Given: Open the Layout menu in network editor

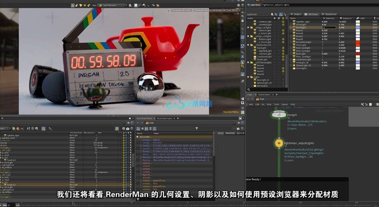Looking at the screenshot, I should [x=284, y=104].
